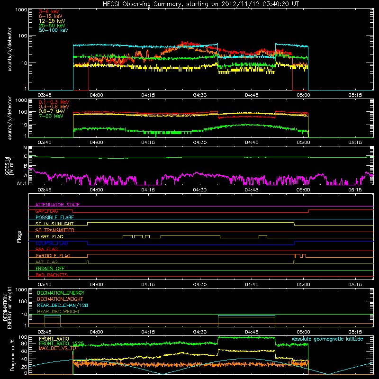Viewport: 379px width, 379px height.
Task: Click the REAR_DEC_WEIGHT legend label
Action: pyautogui.click(x=58, y=312)
